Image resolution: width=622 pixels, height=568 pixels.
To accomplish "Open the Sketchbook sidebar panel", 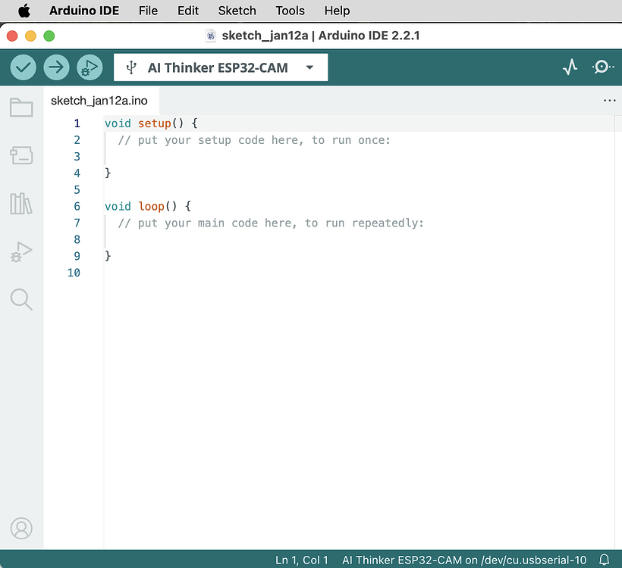I will click(x=21, y=108).
